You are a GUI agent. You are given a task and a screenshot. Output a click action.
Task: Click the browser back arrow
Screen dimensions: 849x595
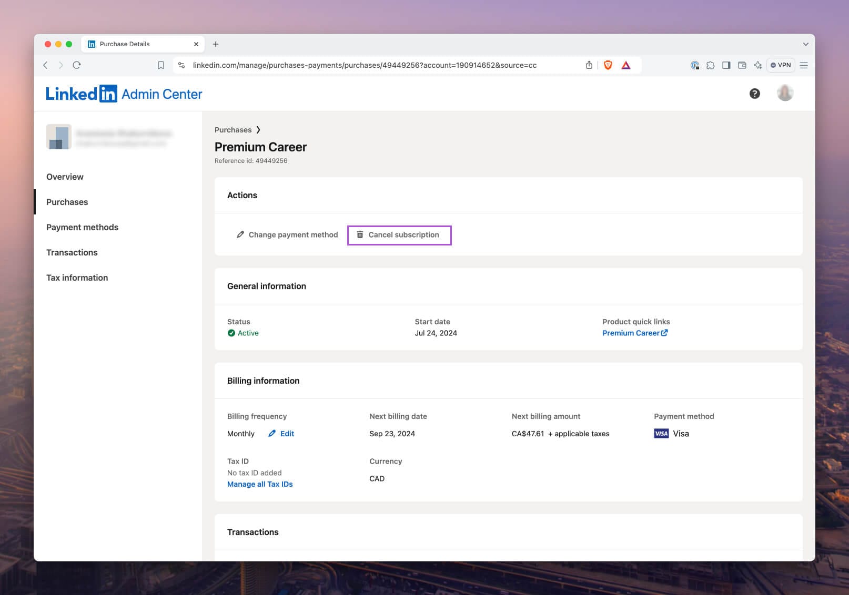click(45, 65)
